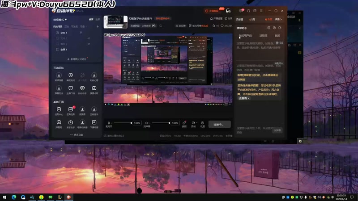Open the microphone dropdown arrow
Image resolution: width=358 pixels, height=201 pixels.
(112, 123)
